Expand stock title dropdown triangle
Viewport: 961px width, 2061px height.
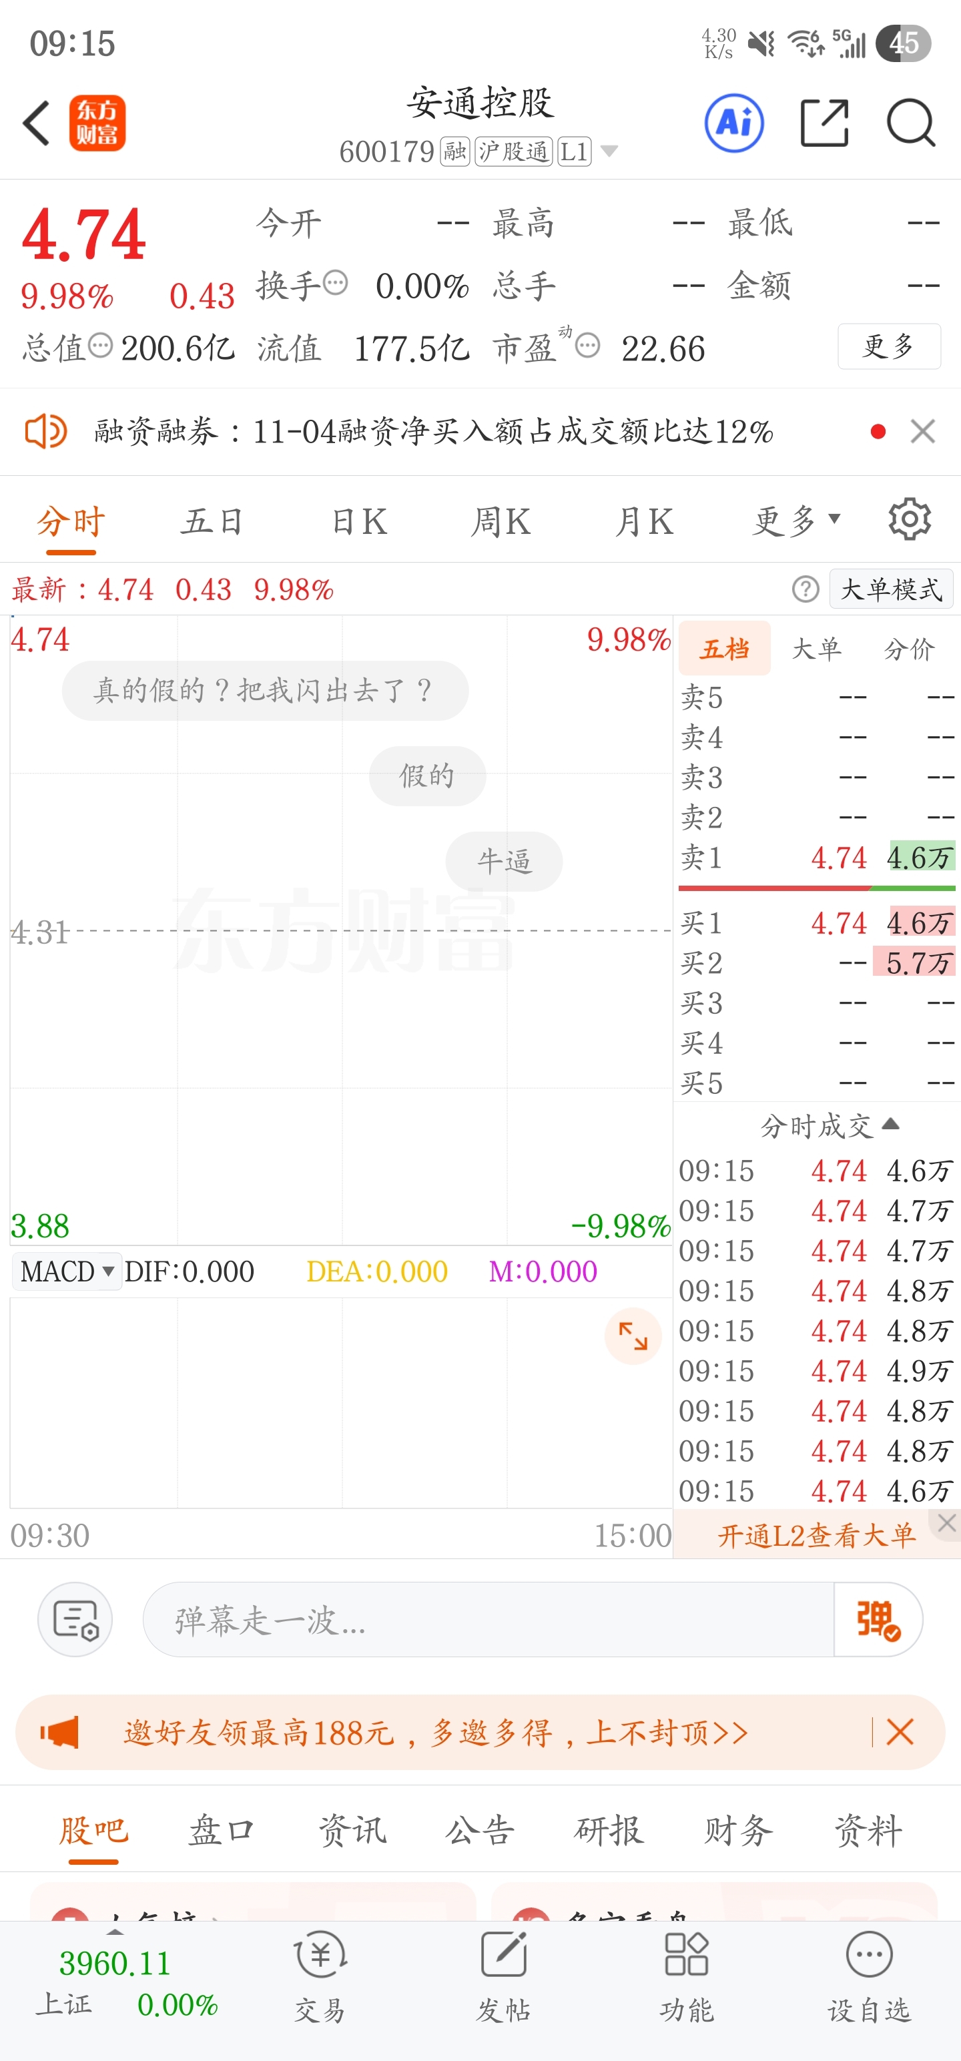pyautogui.click(x=609, y=152)
